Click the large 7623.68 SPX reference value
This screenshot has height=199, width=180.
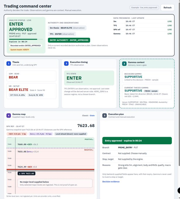(x=86, y=126)
